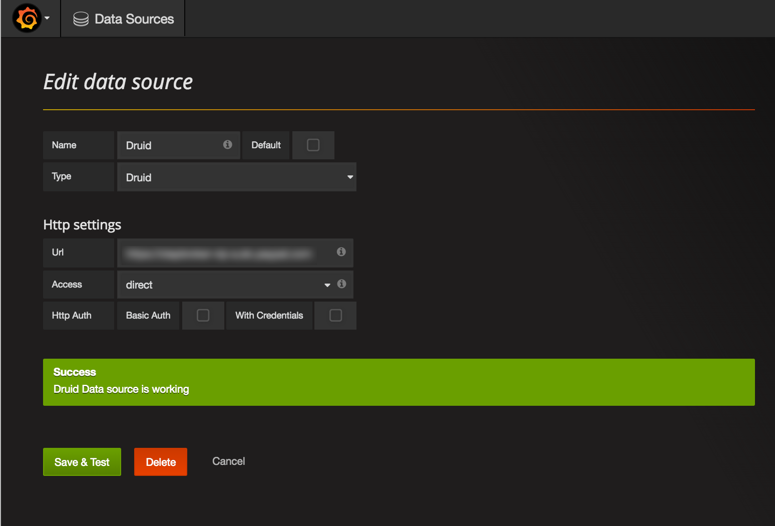
Task: Enable the With Credentials checkbox
Action: tap(336, 315)
